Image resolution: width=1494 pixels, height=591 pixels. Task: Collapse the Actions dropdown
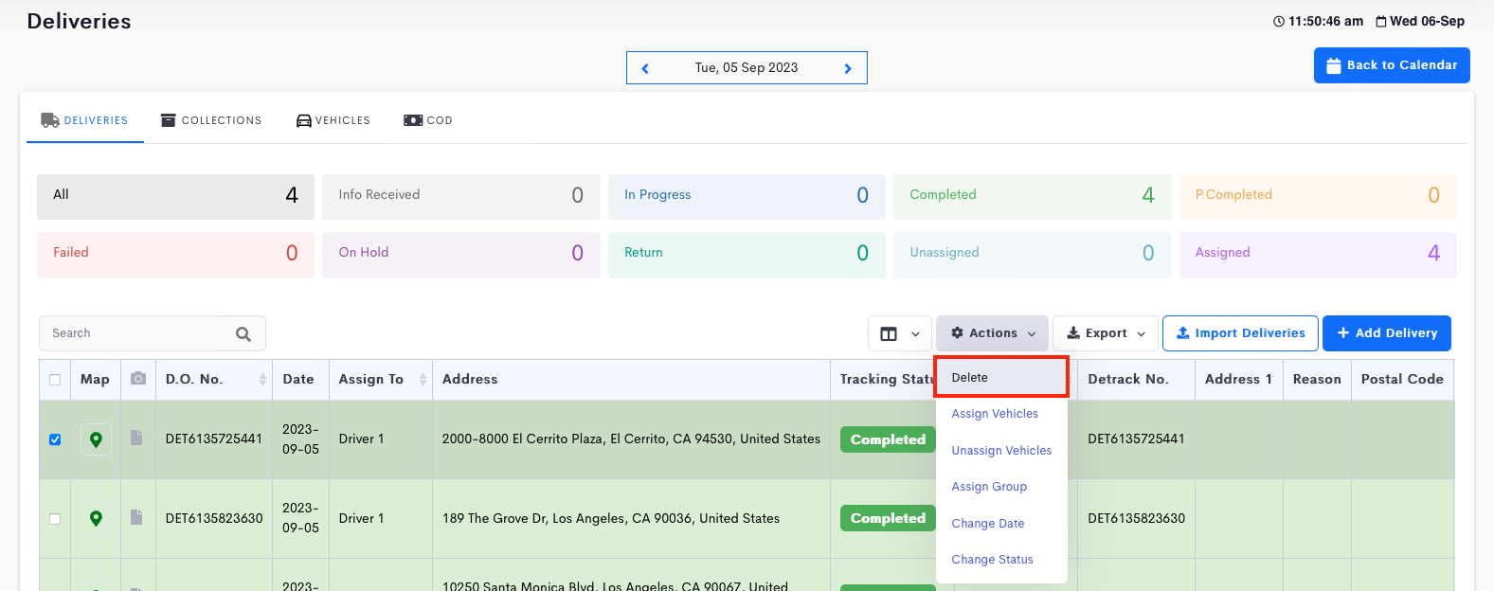(993, 333)
